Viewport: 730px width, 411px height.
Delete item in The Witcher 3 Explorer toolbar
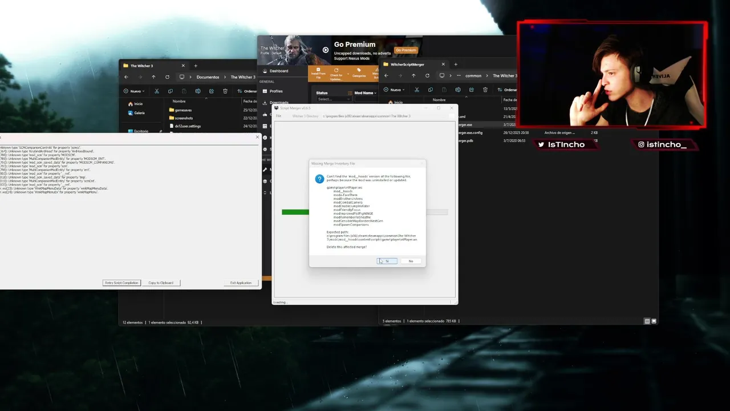coord(225,91)
